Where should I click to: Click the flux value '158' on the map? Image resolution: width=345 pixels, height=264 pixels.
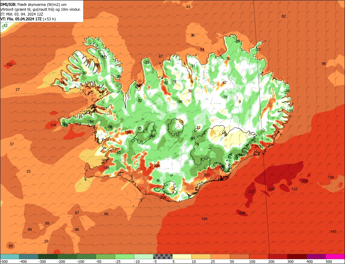(106, 168)
